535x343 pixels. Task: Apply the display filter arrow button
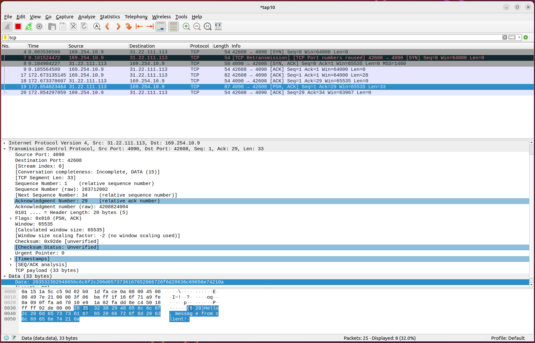tap(512, 37)
